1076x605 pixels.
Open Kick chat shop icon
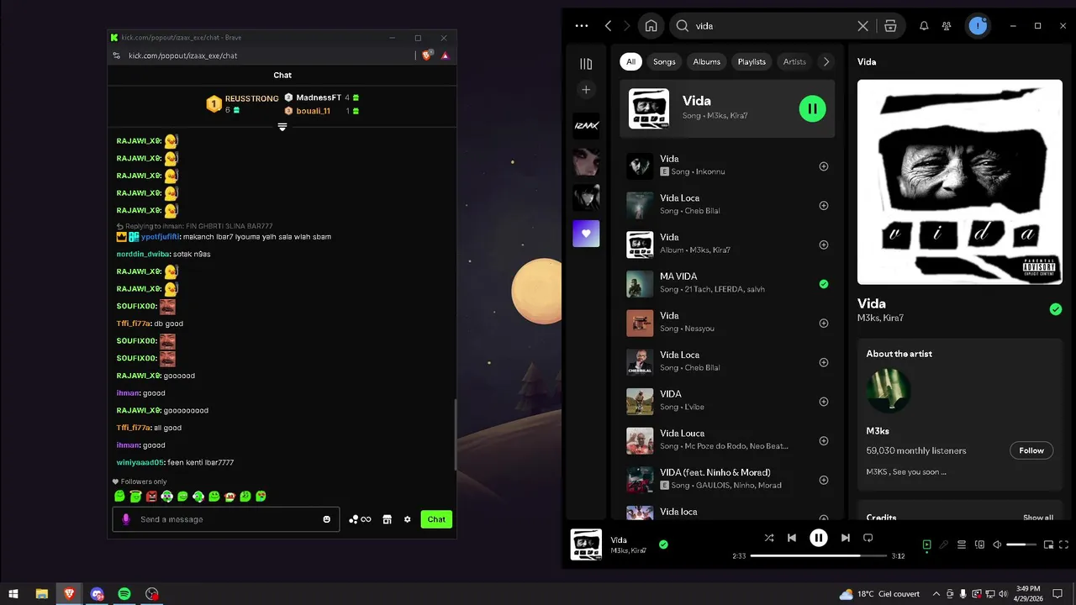(x=387, y=519)
